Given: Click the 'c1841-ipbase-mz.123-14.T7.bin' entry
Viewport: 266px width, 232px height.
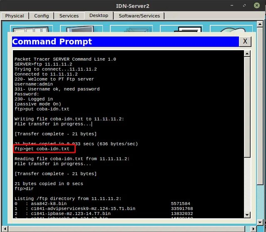Looking at the screenshot, I should [x=71, y=214].
